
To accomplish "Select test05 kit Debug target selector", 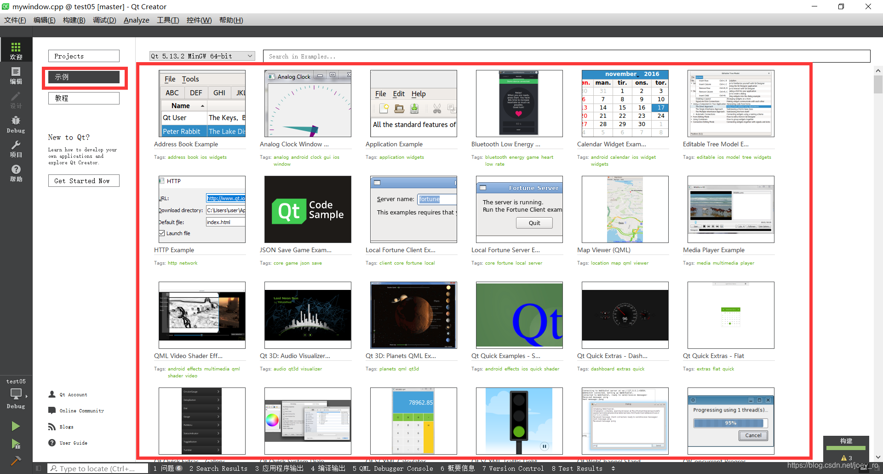I will tap(16, 394).
